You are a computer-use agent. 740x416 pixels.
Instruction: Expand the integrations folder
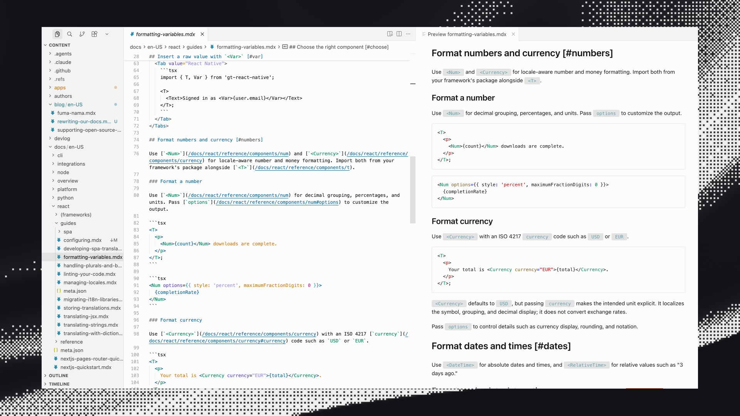point(82,164)
